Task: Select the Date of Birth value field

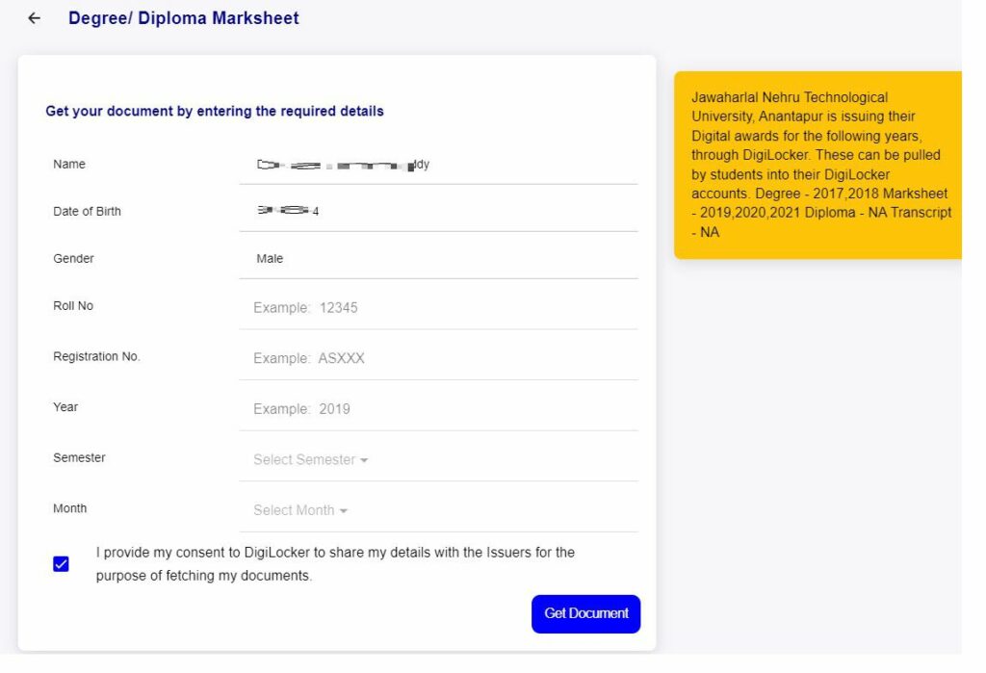Action: coord(438,211)
